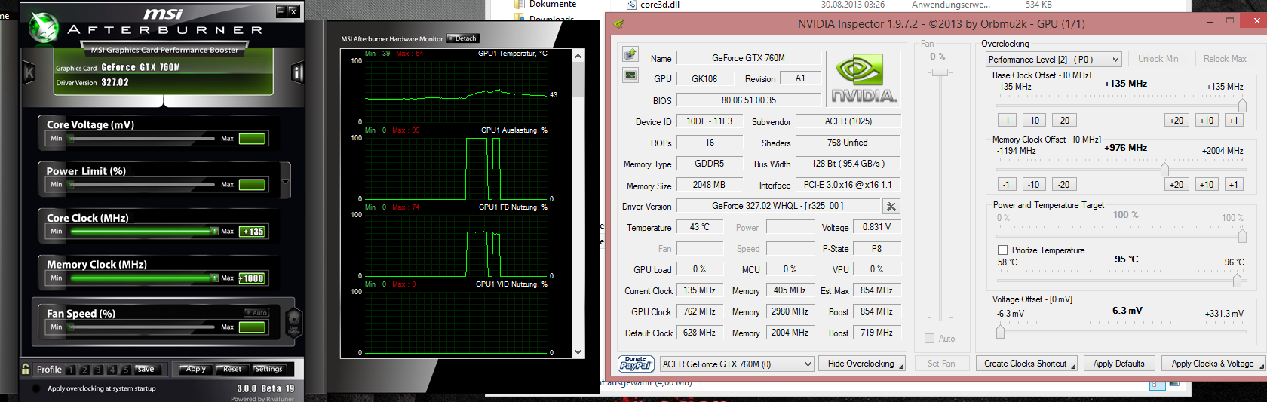Screen dimensions: 1267x402
Task: Click the Memory Clock Offset slider handle
Action: [1164, 168]
